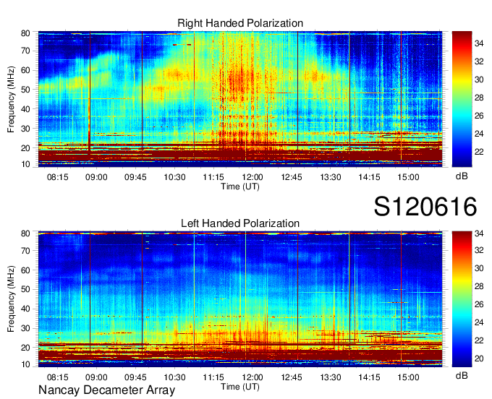Click the 10:30 time tick on the Left Handed plot
The image size is (492, 399).
[x=174, y=377]
